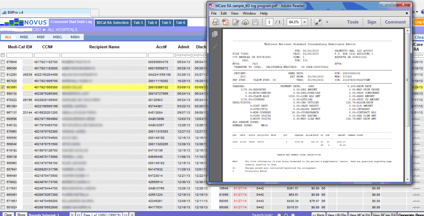Select the middle Search logic radio button

(x=285, y=215)
